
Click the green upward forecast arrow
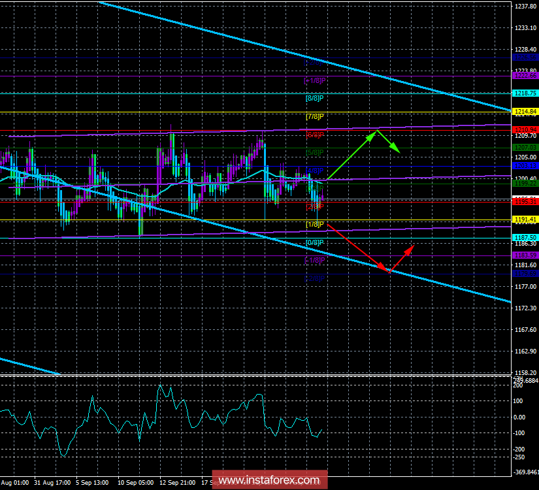351,155
